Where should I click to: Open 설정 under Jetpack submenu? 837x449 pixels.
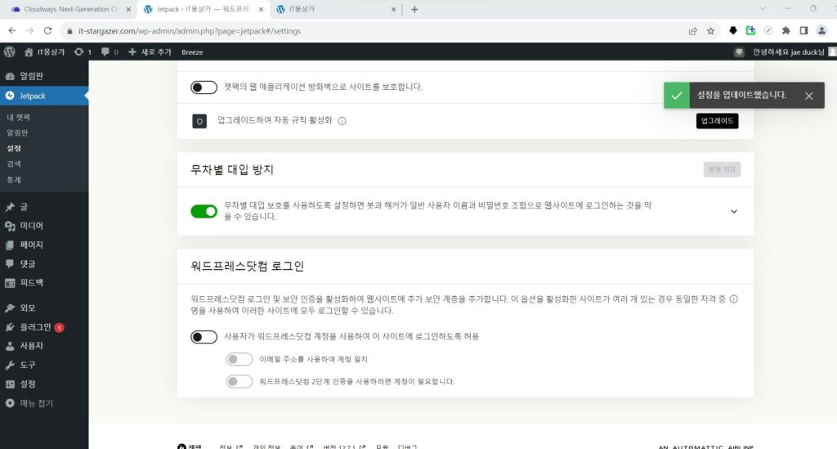[14, 148]
